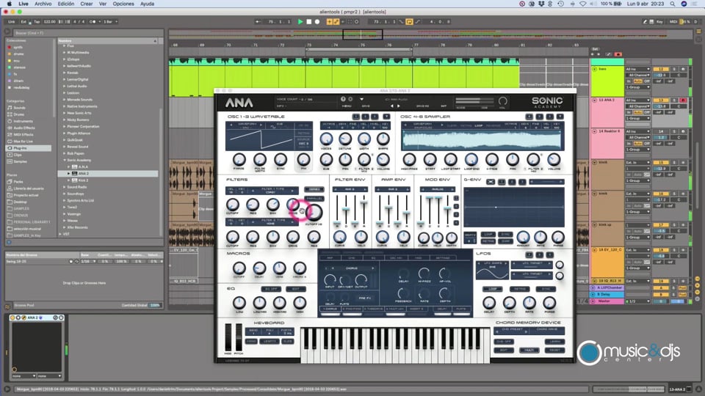Toggle the orange automation arm icon
705x396 pixels.
336,21
